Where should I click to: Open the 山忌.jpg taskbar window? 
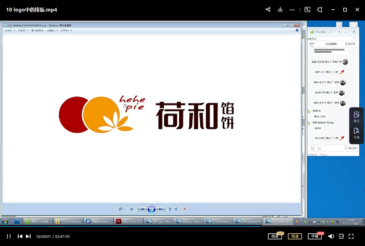coord(189,222)
